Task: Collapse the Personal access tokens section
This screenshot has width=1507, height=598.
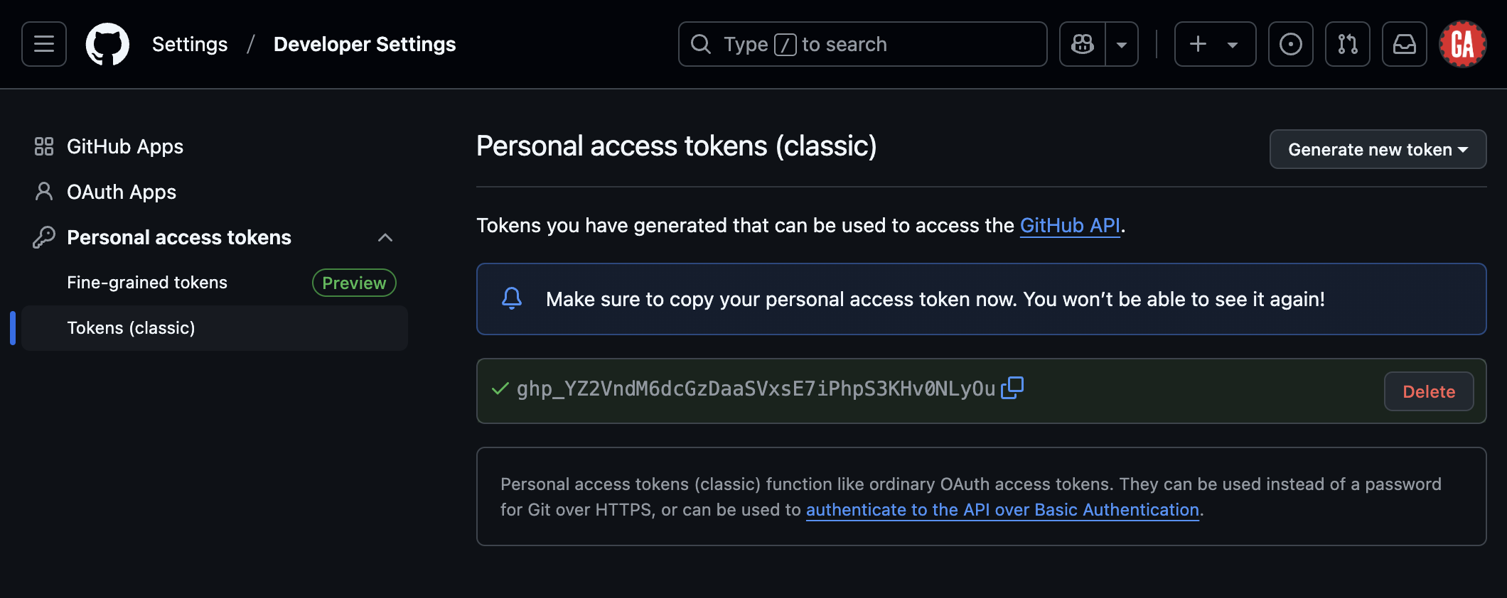Action: tap(385, 237)
